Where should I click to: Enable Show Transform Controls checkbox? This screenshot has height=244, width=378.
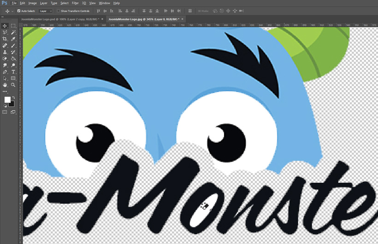pyautogui.click(x=59, y=11)
